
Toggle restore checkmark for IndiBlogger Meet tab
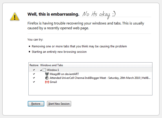coord(34,78)
